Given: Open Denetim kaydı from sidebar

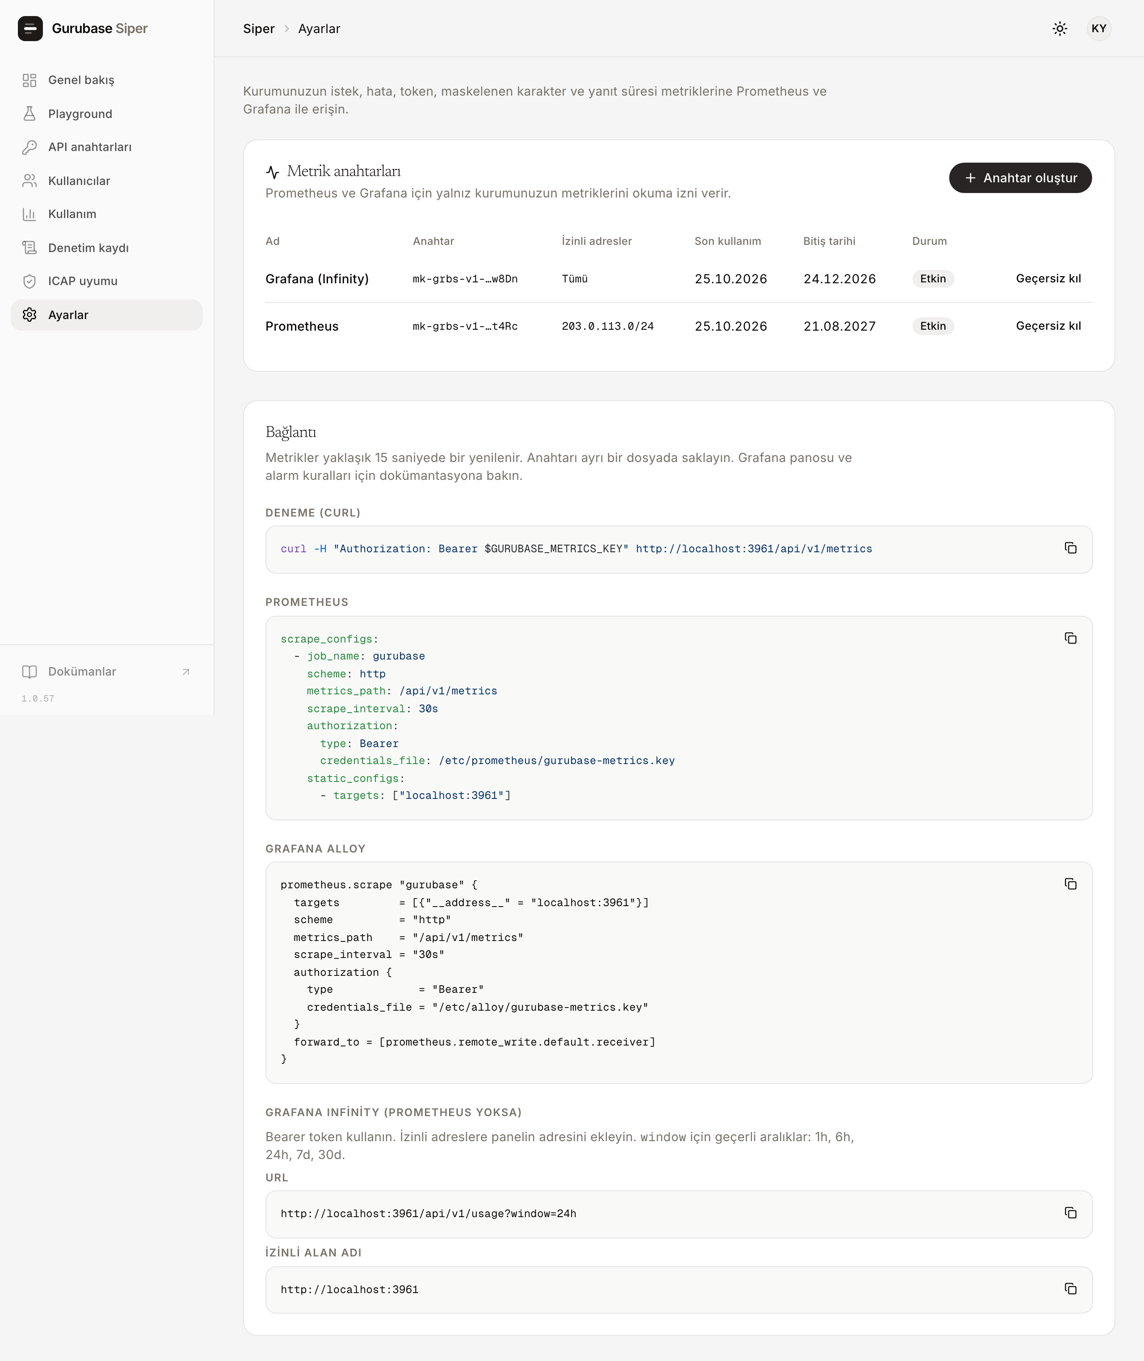Looking at the screenshot, I should click(x=107, y=248).
